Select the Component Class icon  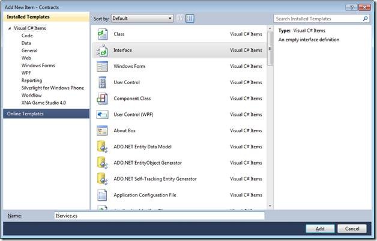click(102, 99)
